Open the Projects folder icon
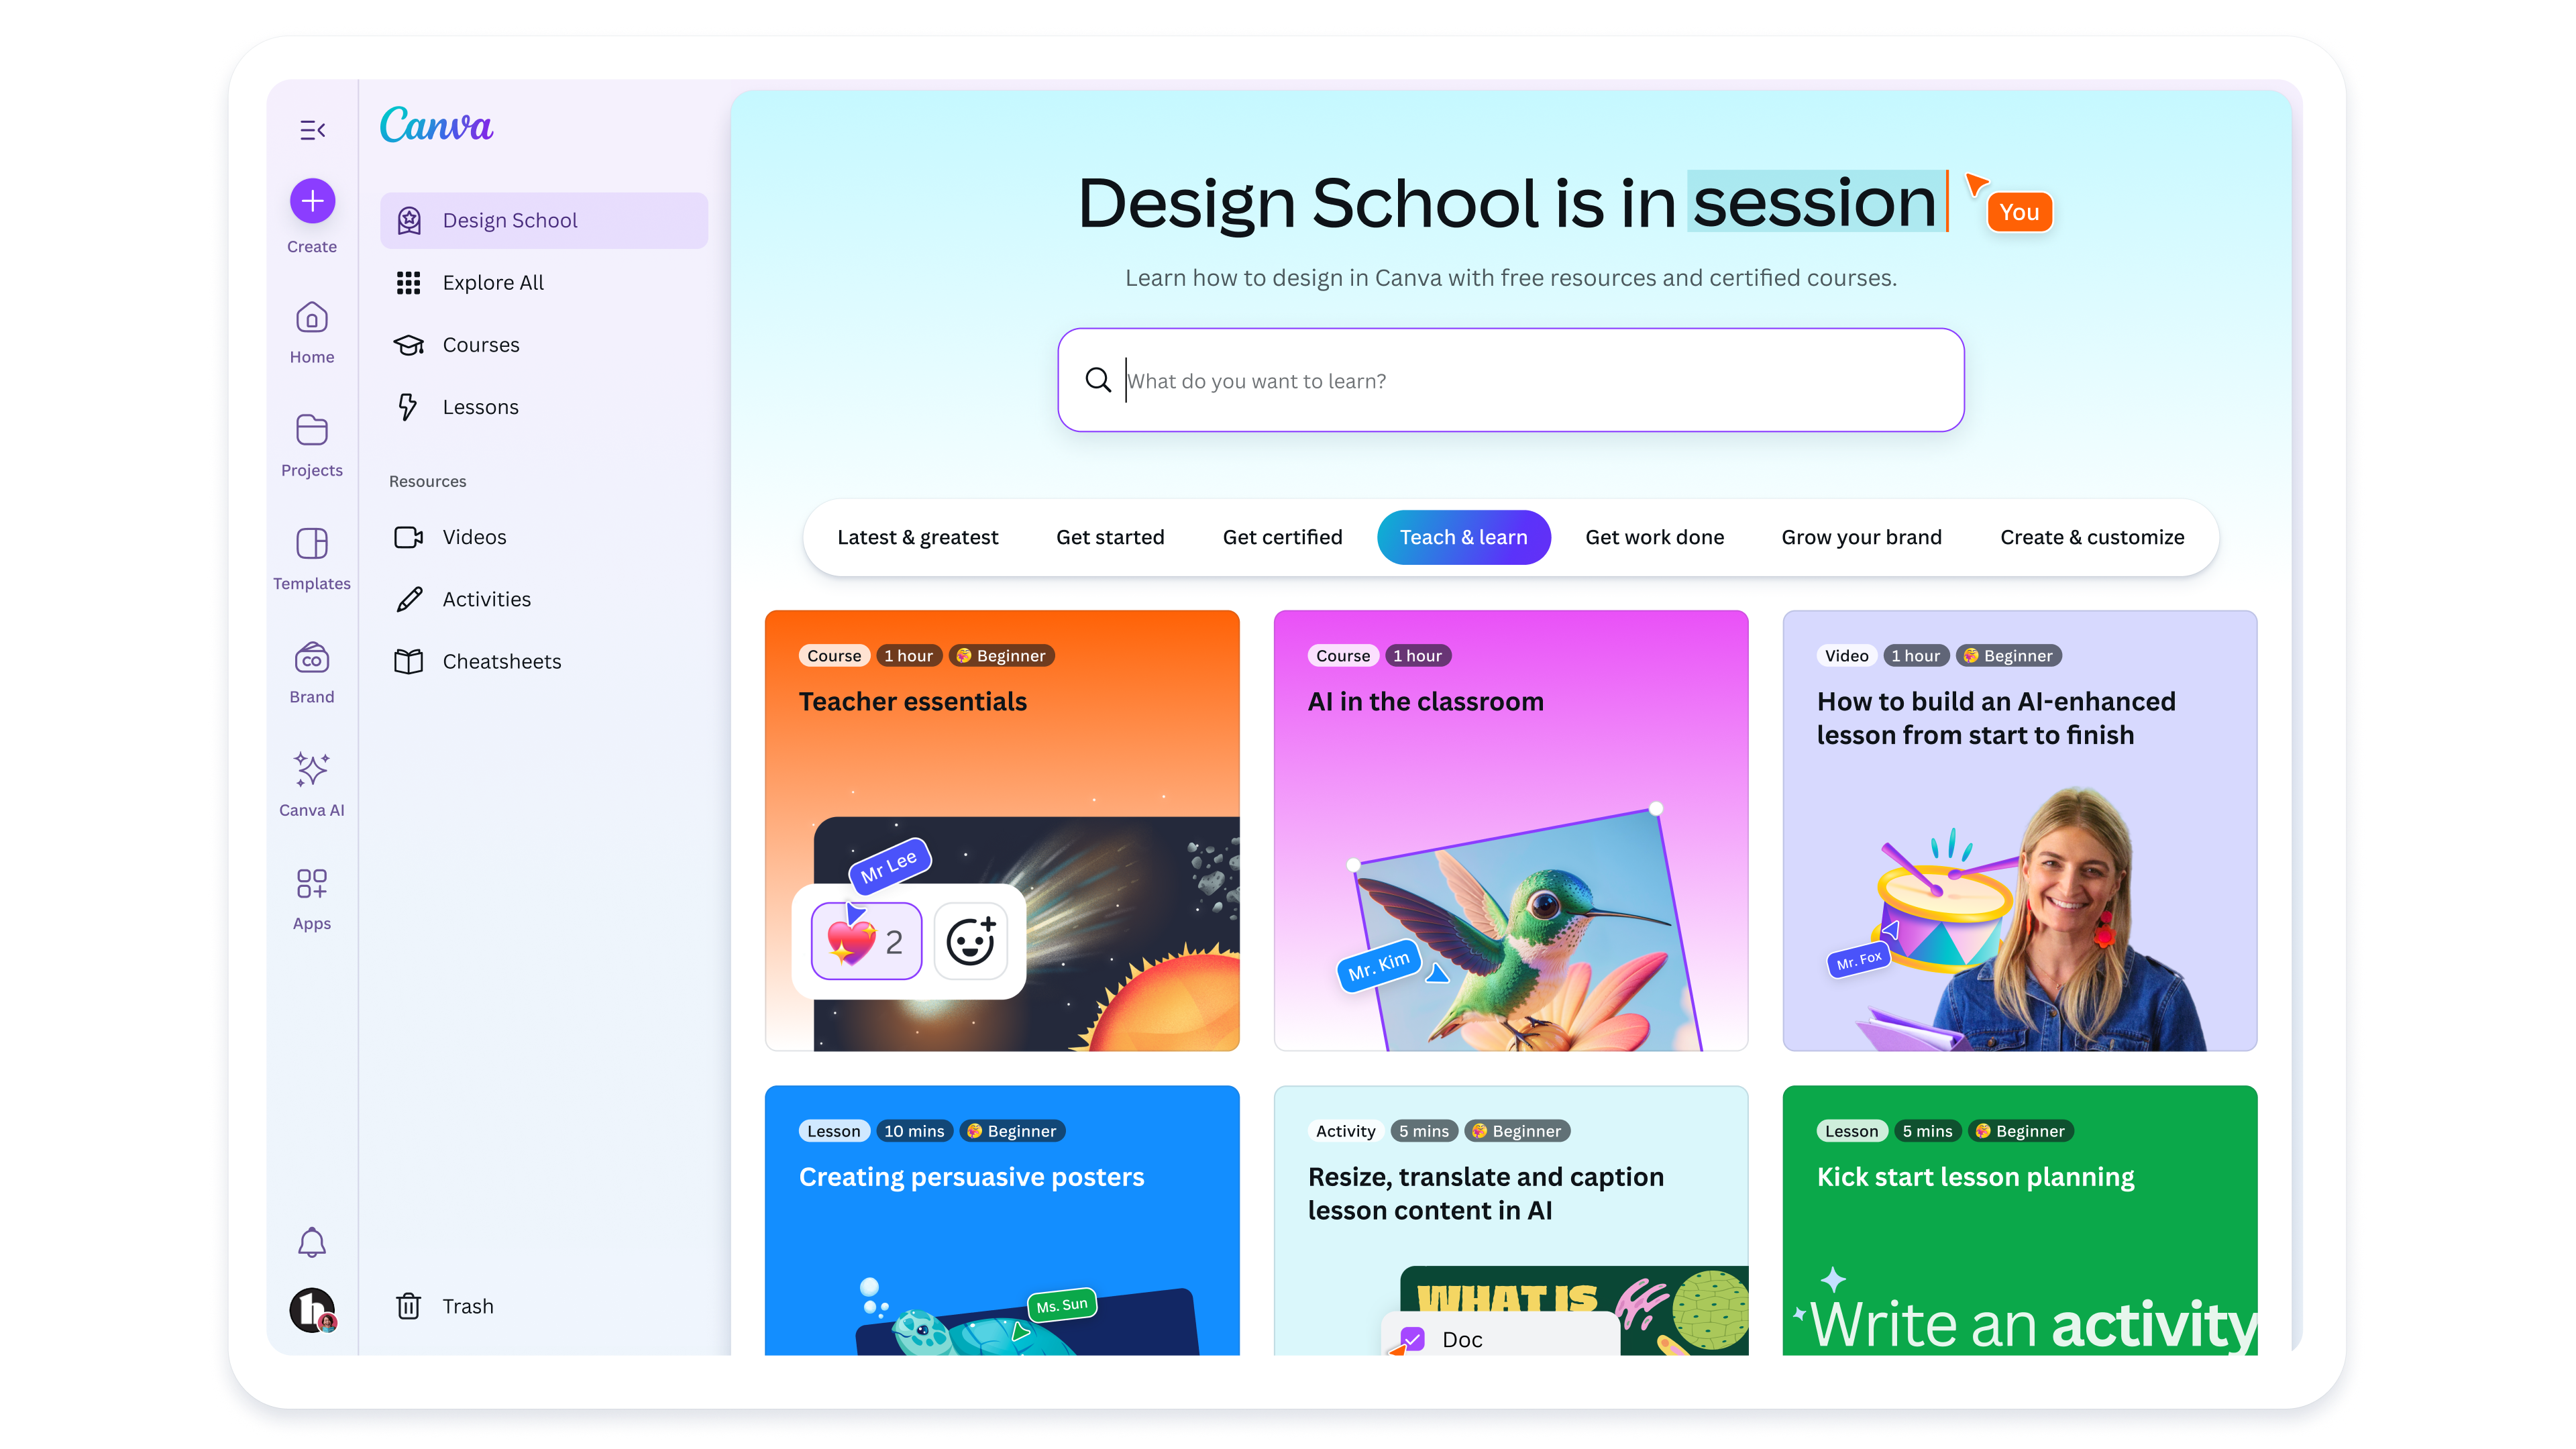The image size is (2576, 1449). tap(312, 431)
